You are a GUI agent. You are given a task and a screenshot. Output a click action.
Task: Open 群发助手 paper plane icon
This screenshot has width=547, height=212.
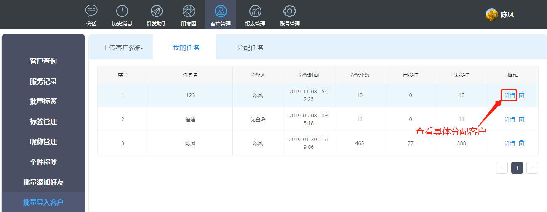tap(157, 11)
